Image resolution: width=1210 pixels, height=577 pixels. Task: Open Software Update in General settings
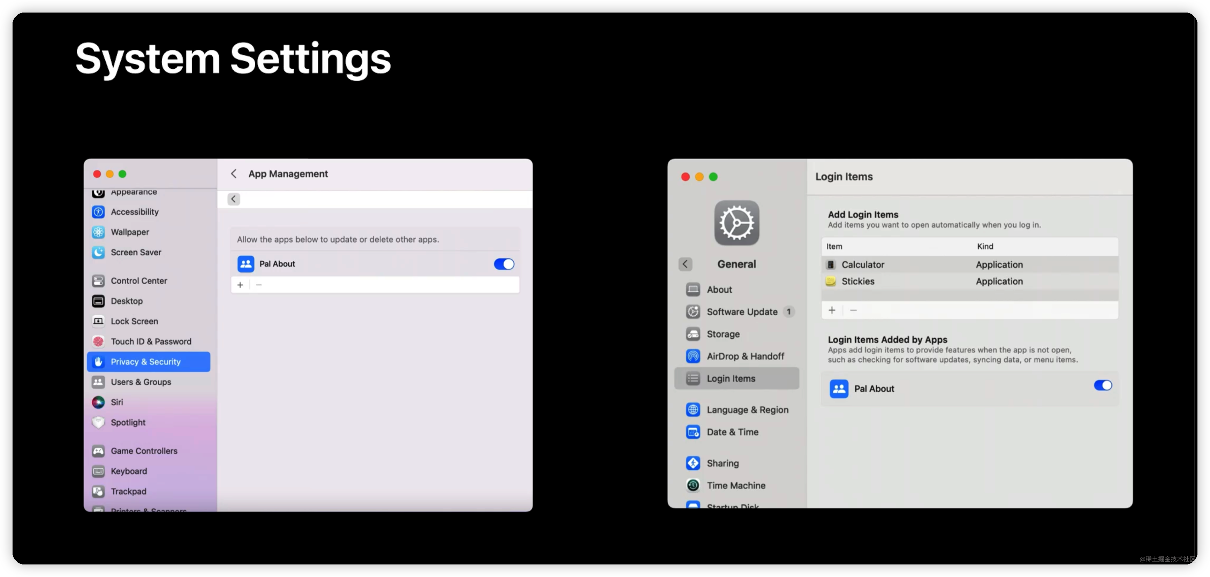(x=742, y=311)
